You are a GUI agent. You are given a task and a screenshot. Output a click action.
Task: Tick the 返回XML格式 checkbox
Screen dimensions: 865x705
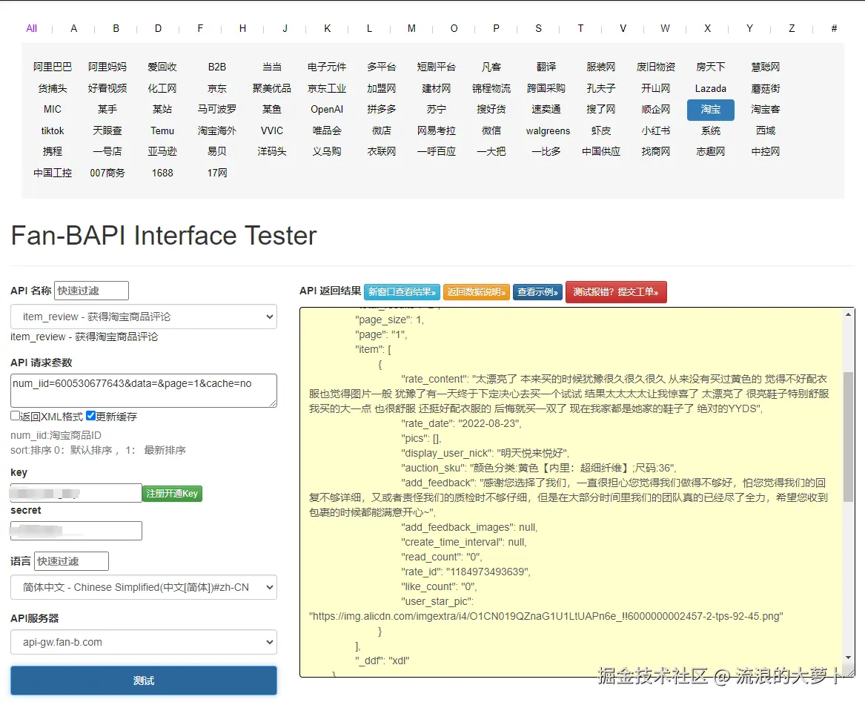point(15,416)
